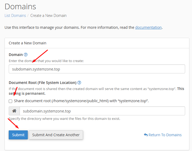Click the "Domain" field label

[16, 55]
